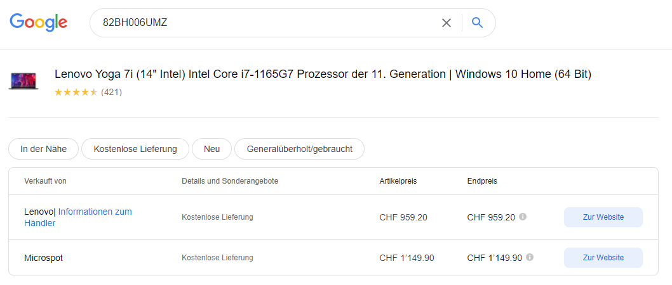Go to Lenovo's website via "Zur Website"

tap(603, 217)
